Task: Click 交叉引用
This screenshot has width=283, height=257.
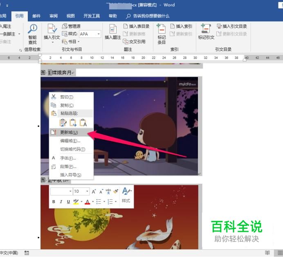Action: click(x=134, y=42)
